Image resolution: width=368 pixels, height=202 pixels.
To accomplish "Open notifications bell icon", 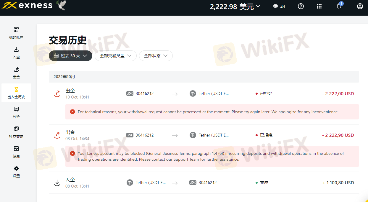I will (x=339, y=6).
